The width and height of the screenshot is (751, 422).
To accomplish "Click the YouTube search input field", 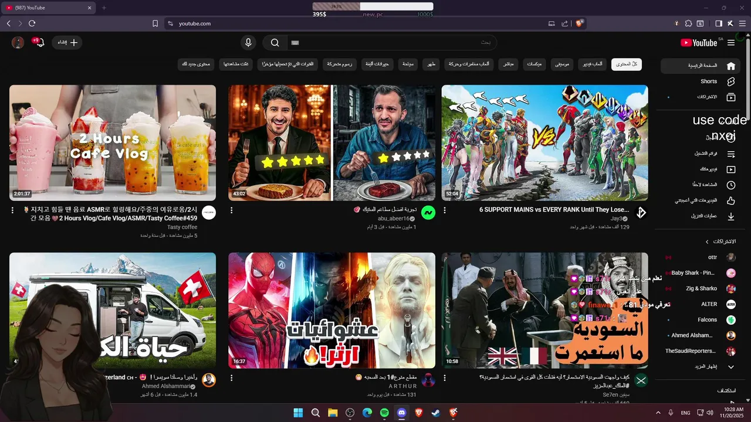I will coord(392,43).
